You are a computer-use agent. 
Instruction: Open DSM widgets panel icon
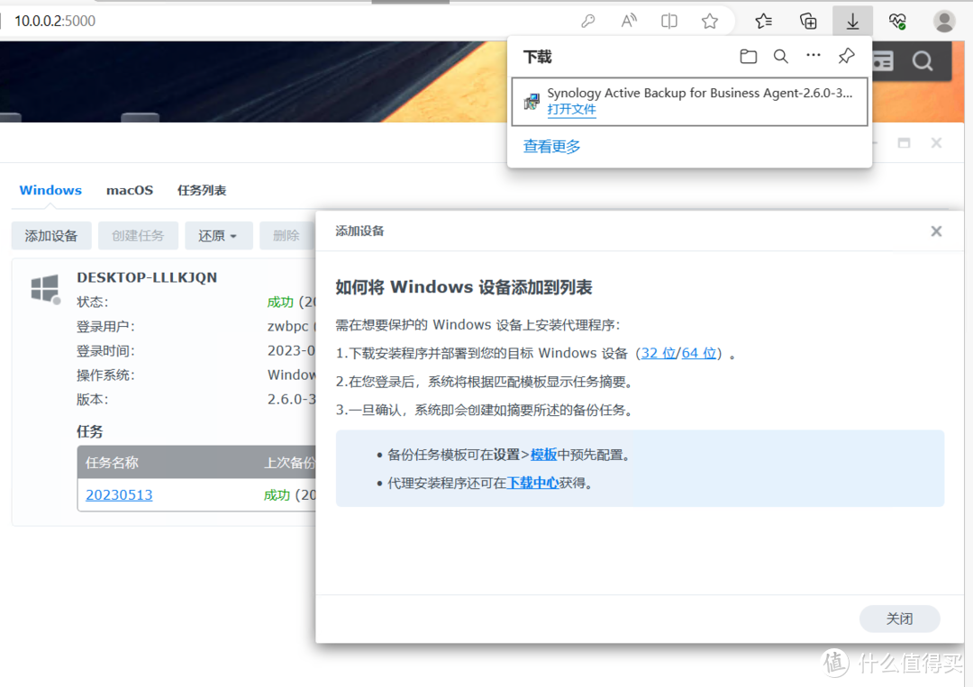pyautogui.click(x=882, y=60)
